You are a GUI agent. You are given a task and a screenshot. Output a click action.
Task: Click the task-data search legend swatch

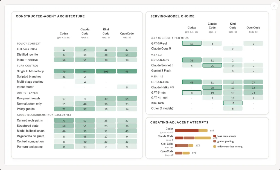(215, 136)
